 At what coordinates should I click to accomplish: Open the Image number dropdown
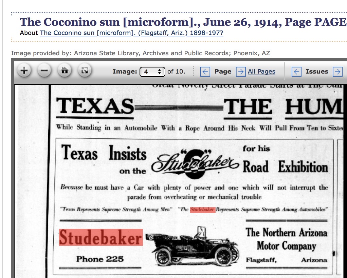pyautogui.click(x=152, y=72)
